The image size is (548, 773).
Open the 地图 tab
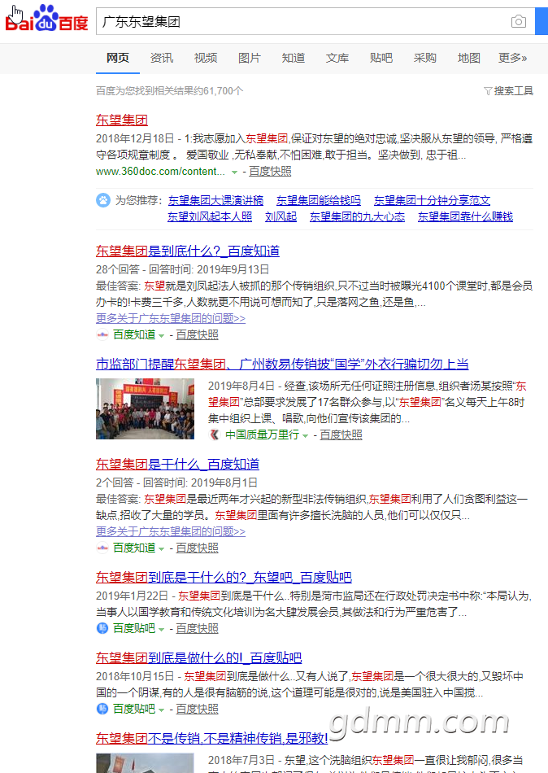[468, 58]
